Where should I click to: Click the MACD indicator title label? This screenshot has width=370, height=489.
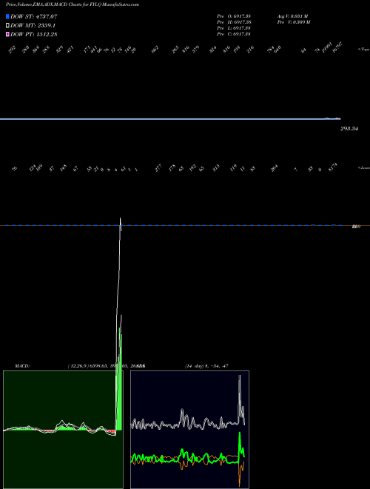[x=22, y=366]
